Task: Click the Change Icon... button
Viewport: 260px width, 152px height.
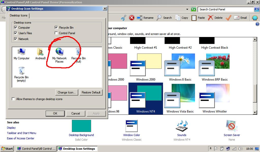Action: 67,92
